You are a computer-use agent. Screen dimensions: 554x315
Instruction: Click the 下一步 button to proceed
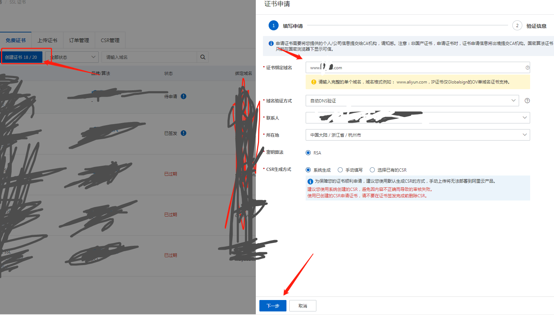(x=273, y=305)
